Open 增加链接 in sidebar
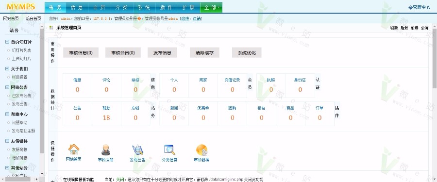 point(19,158)
